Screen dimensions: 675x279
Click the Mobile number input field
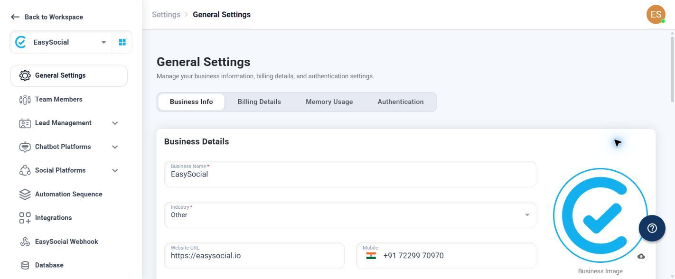446,256
